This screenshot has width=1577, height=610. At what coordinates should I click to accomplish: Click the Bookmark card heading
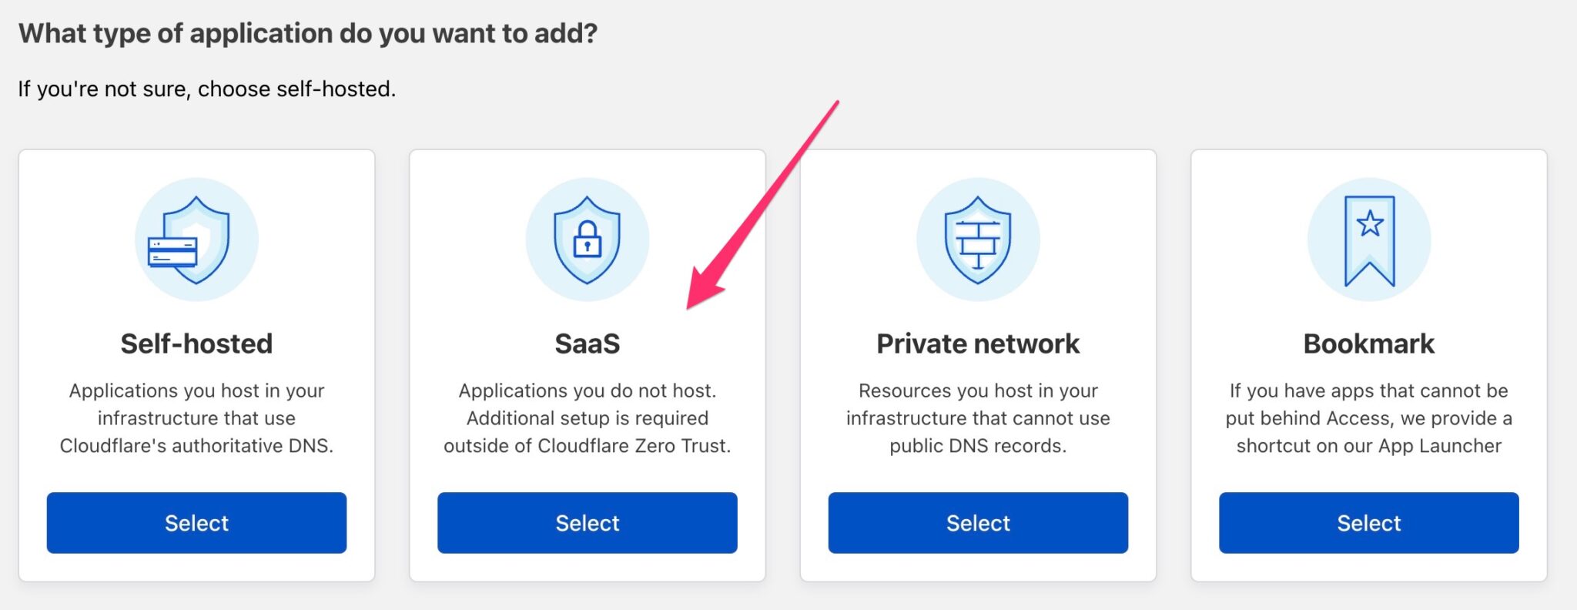(1369, 344)
